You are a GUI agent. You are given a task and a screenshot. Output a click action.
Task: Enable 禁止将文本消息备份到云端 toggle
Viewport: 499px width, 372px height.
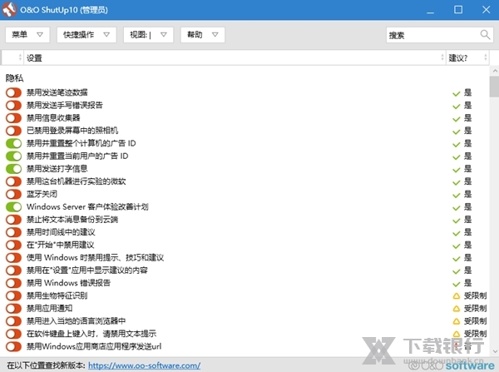[13, 220]
